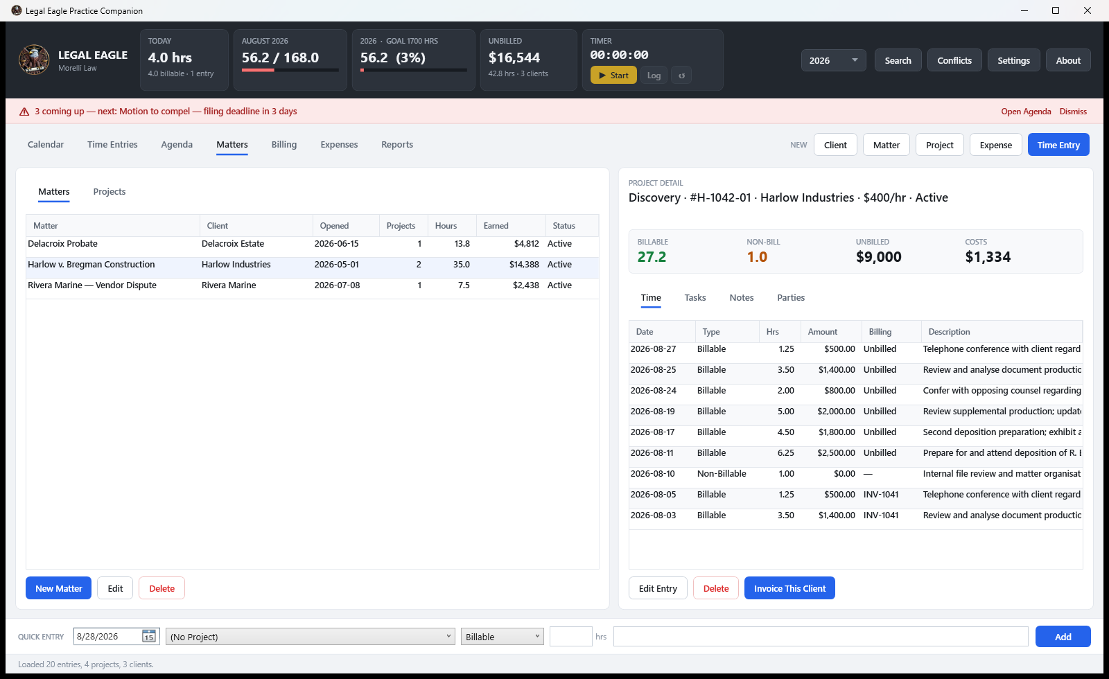Screen dimensions: 1109x679
Task: Click the Add quick entry button
Action: tap(1063, 637)
